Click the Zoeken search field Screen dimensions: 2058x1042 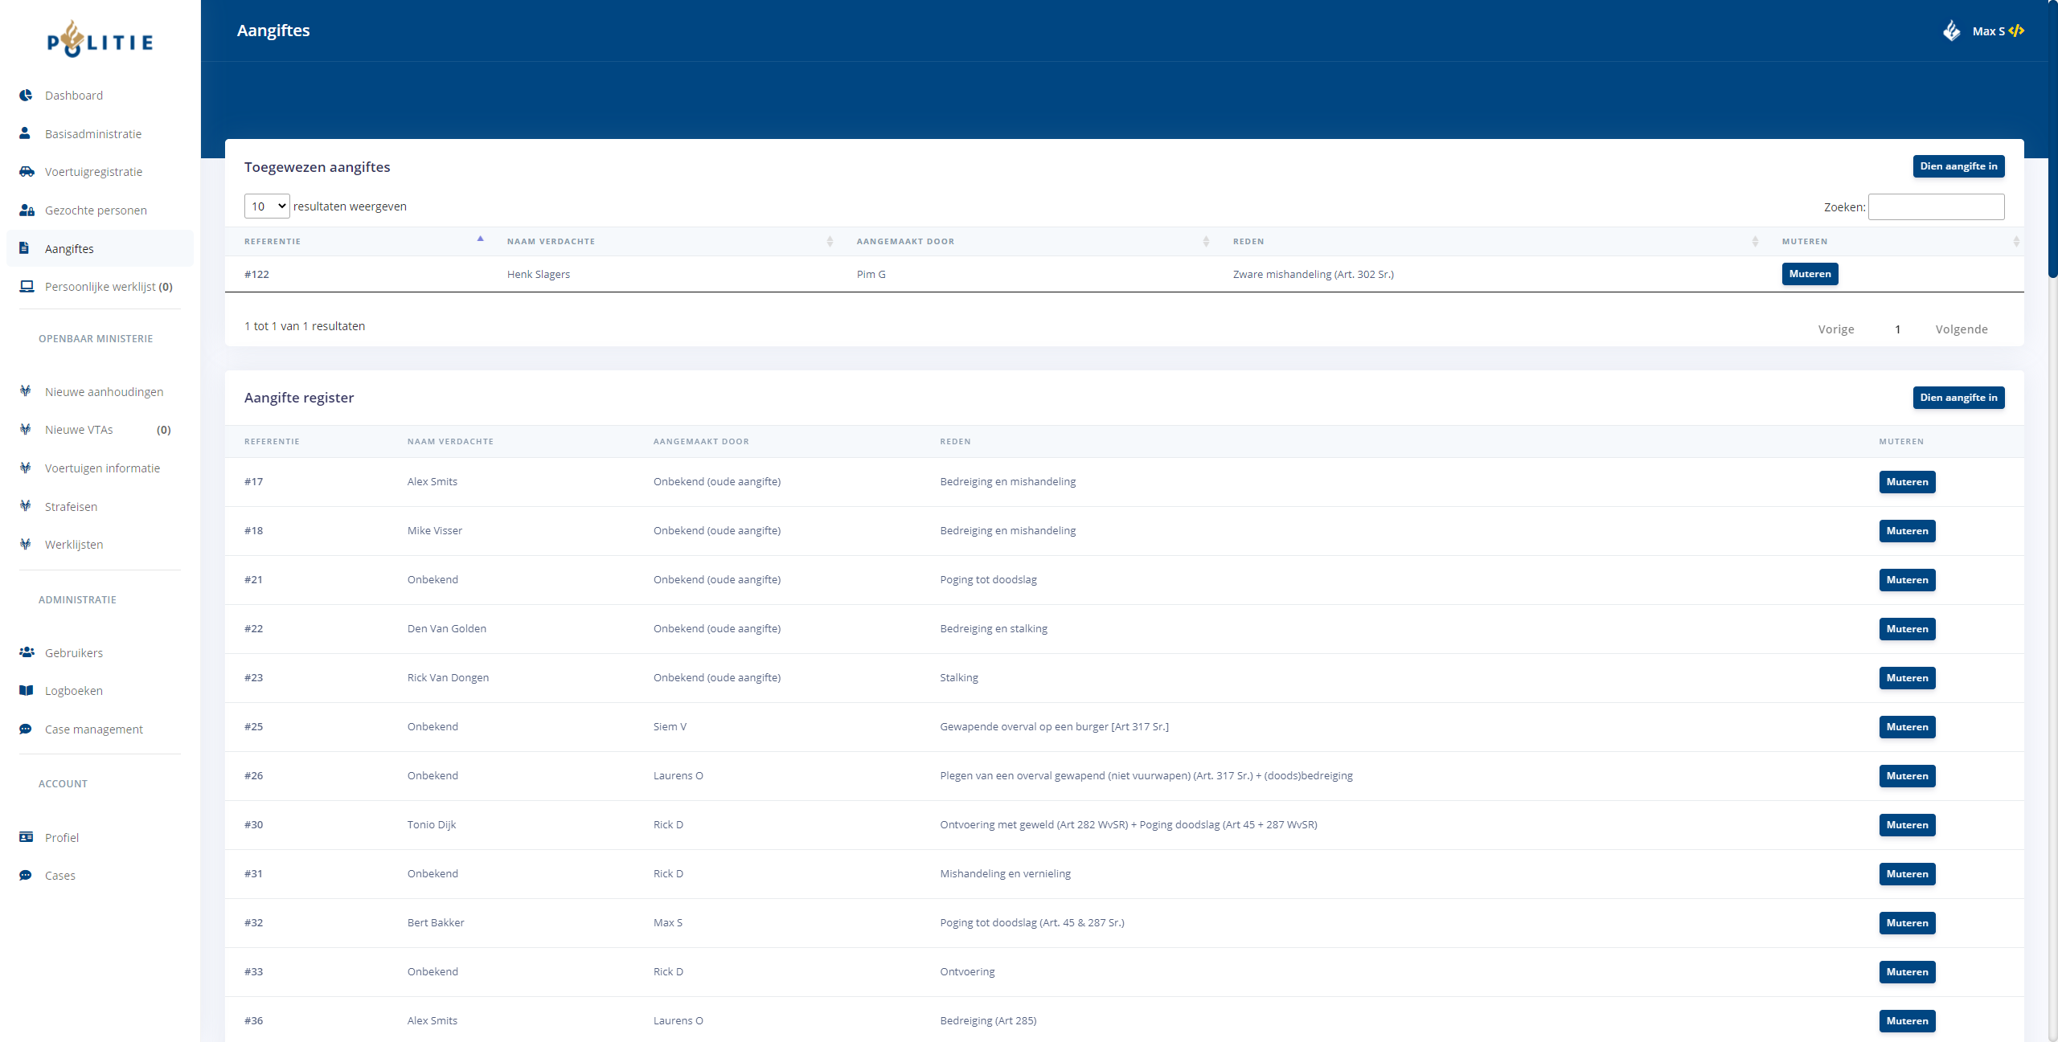1936,207
